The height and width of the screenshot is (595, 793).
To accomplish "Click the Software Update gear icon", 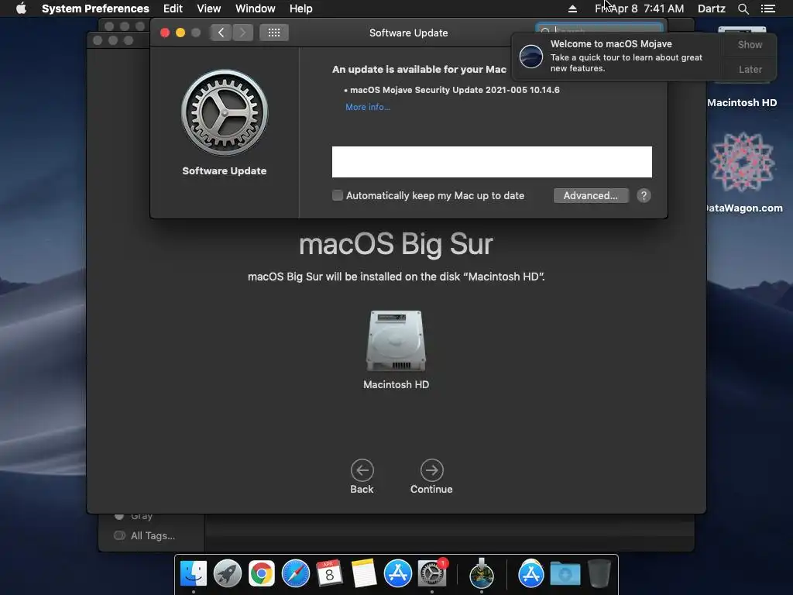I will [x=225, y=112].
